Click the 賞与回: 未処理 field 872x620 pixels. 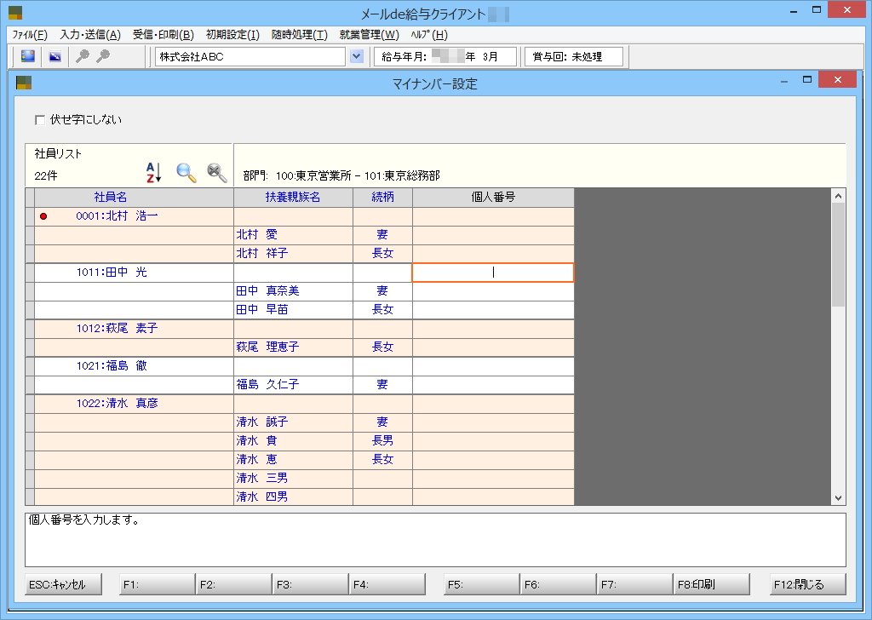(574, 56)
